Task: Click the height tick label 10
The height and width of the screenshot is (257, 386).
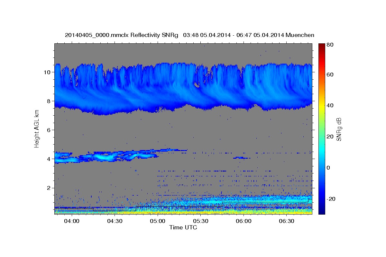Action: (47, 72)
